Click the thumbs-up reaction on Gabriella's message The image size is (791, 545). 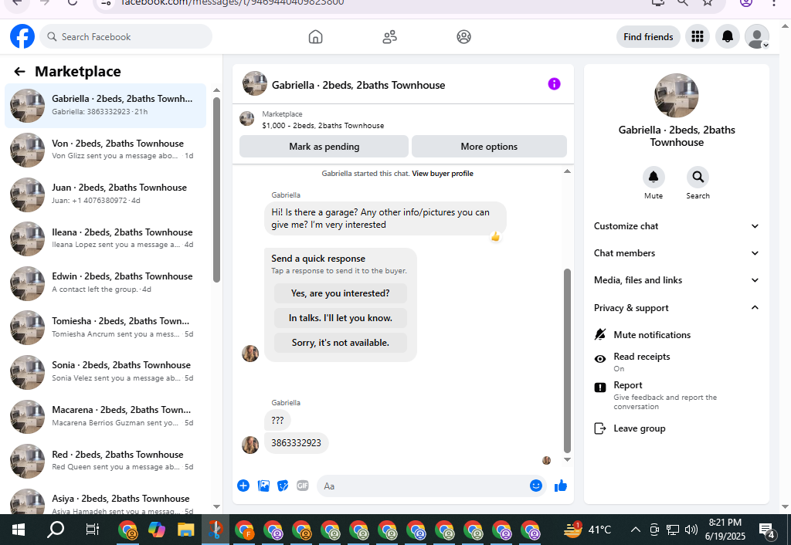pos(495,236)
